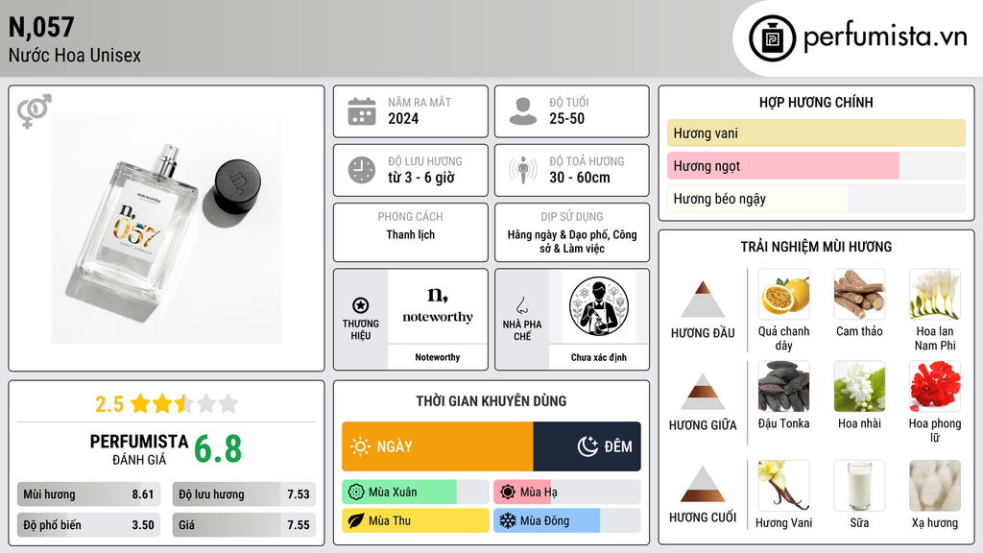Click the Mùa Hạ season bar

click(x=567, y=492)
